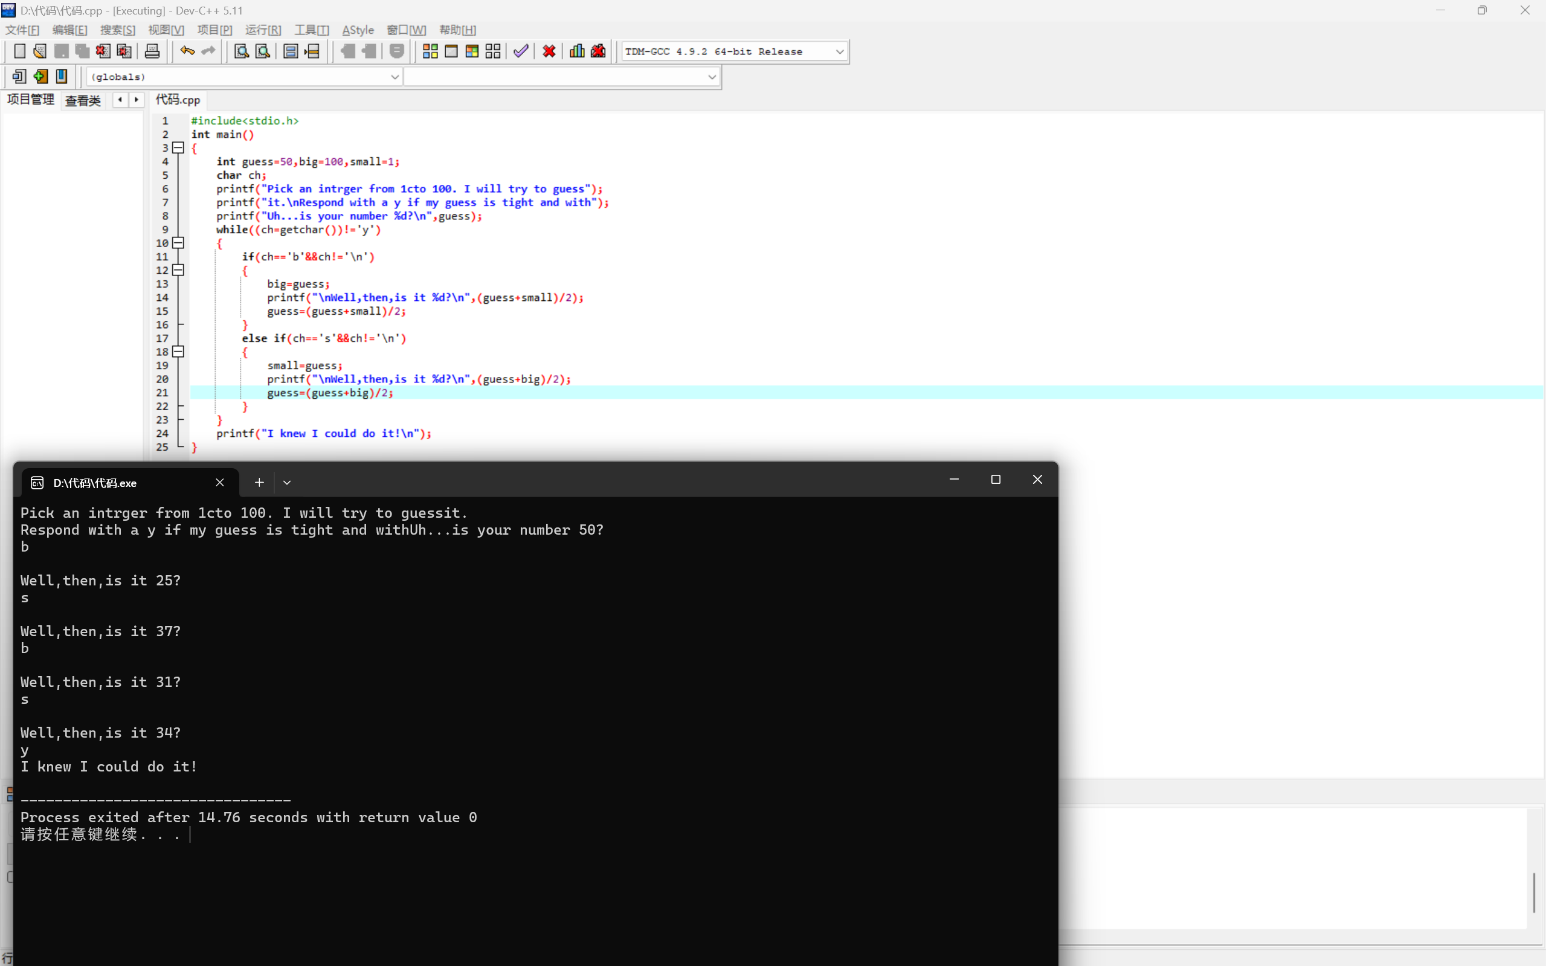Open the 运行[R] menu

[263, 30]
